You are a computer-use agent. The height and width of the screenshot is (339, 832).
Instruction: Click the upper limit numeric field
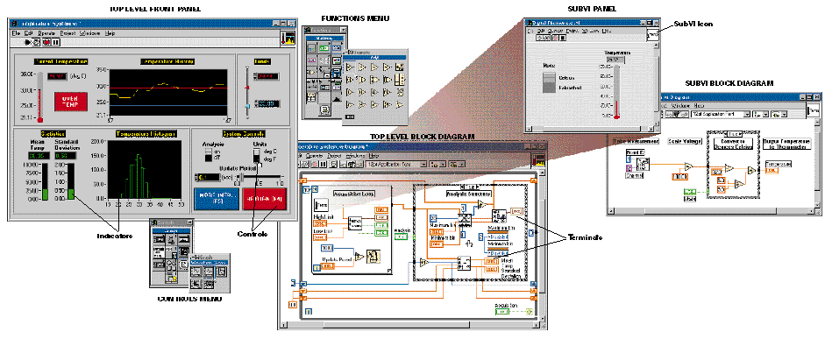click(x=267, y=77)
